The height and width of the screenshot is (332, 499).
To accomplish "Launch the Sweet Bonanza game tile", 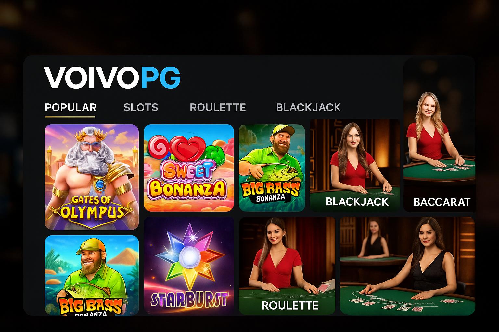I will [x=189, y=168].
